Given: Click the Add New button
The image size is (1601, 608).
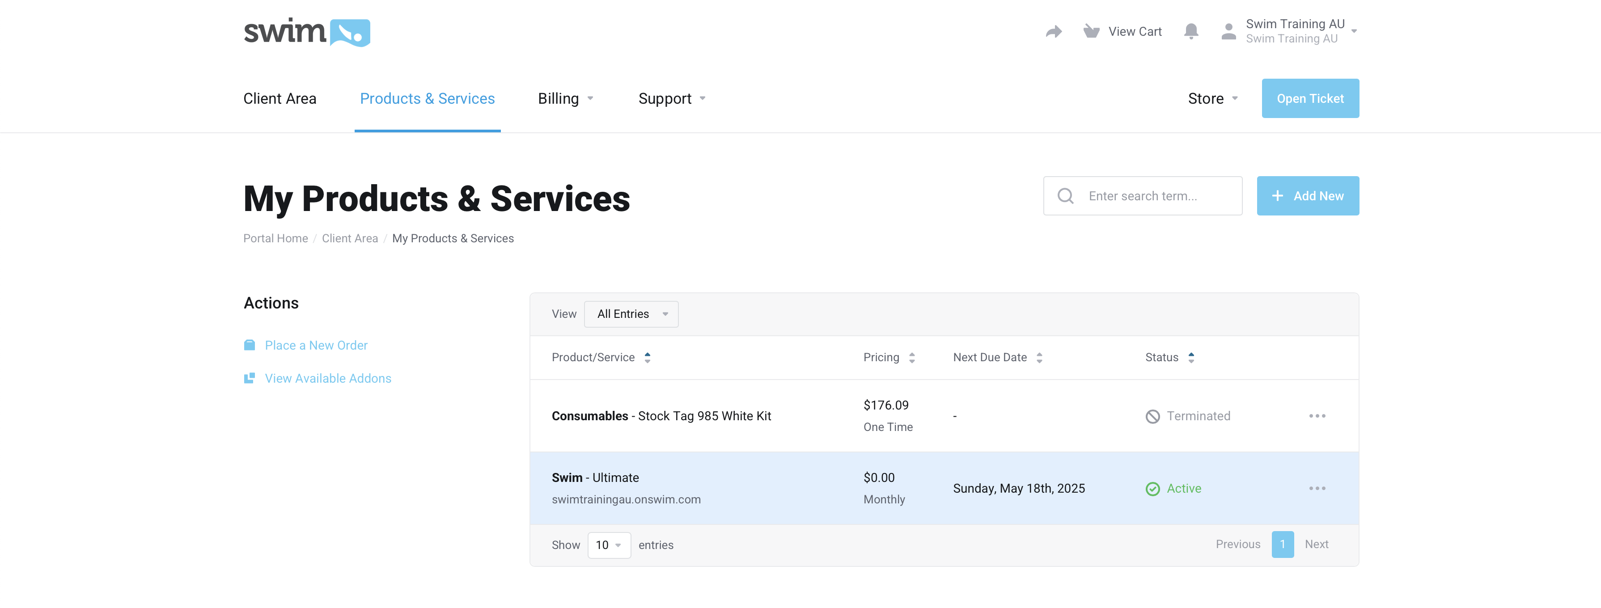Looking at the screenshot, I should pos(1308,196).
